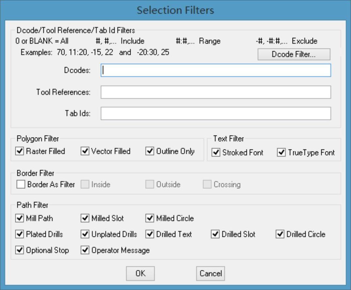
Task: Disable the Operator Message checkbox
Action: tap(85, 250)
